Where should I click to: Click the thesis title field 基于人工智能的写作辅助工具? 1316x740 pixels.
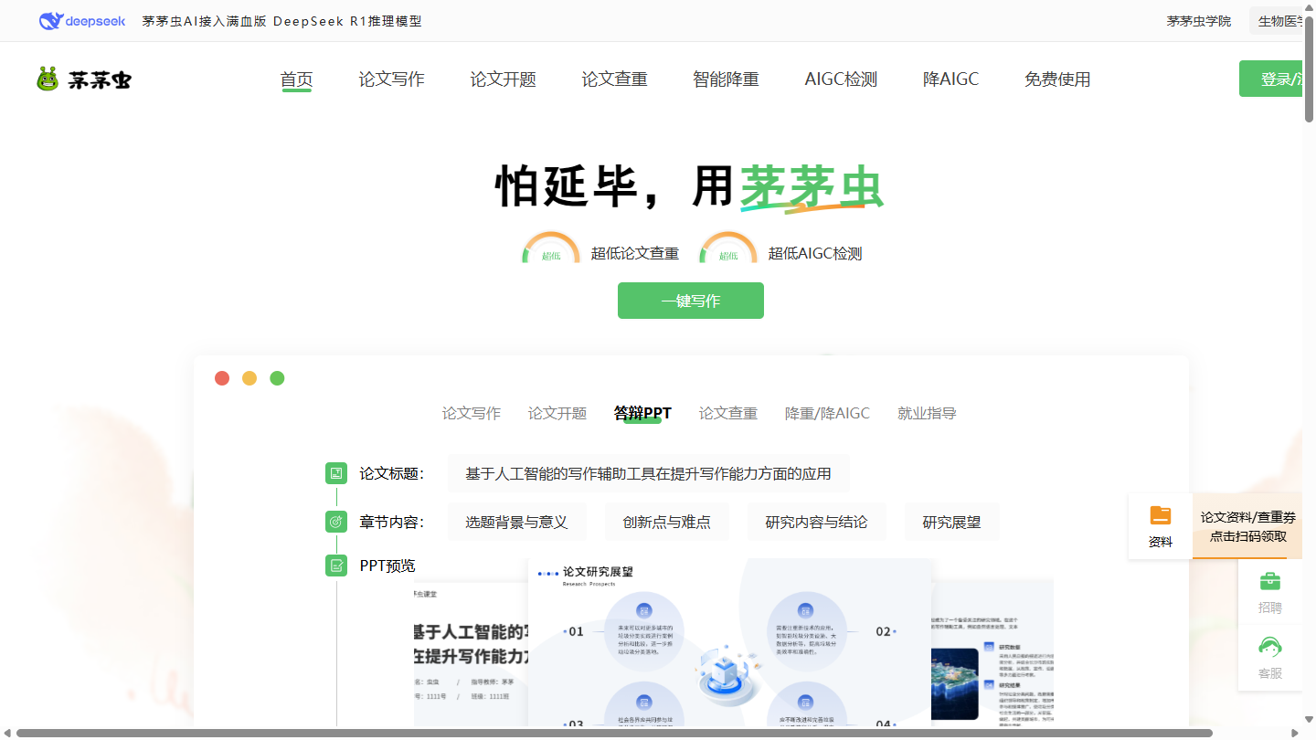coord(648,473)
